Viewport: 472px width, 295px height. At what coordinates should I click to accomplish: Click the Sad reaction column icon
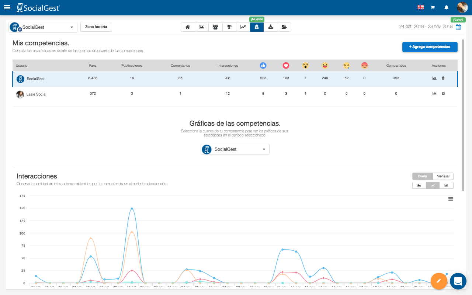pos(346,65)
